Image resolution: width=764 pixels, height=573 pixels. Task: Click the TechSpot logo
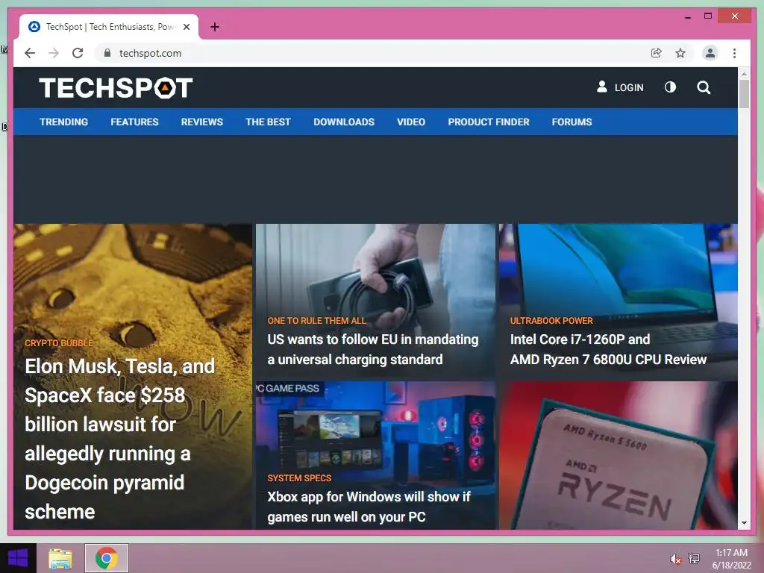pos(116,88)
